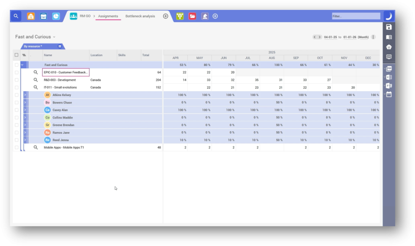Viewport: 415px width, 246px height.
Task: Check the R&D-003 Development row checkbox
Action: point(16,80)
